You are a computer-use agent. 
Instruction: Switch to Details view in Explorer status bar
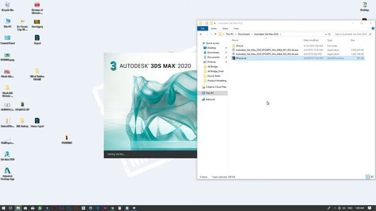click(x=368, y=177)
